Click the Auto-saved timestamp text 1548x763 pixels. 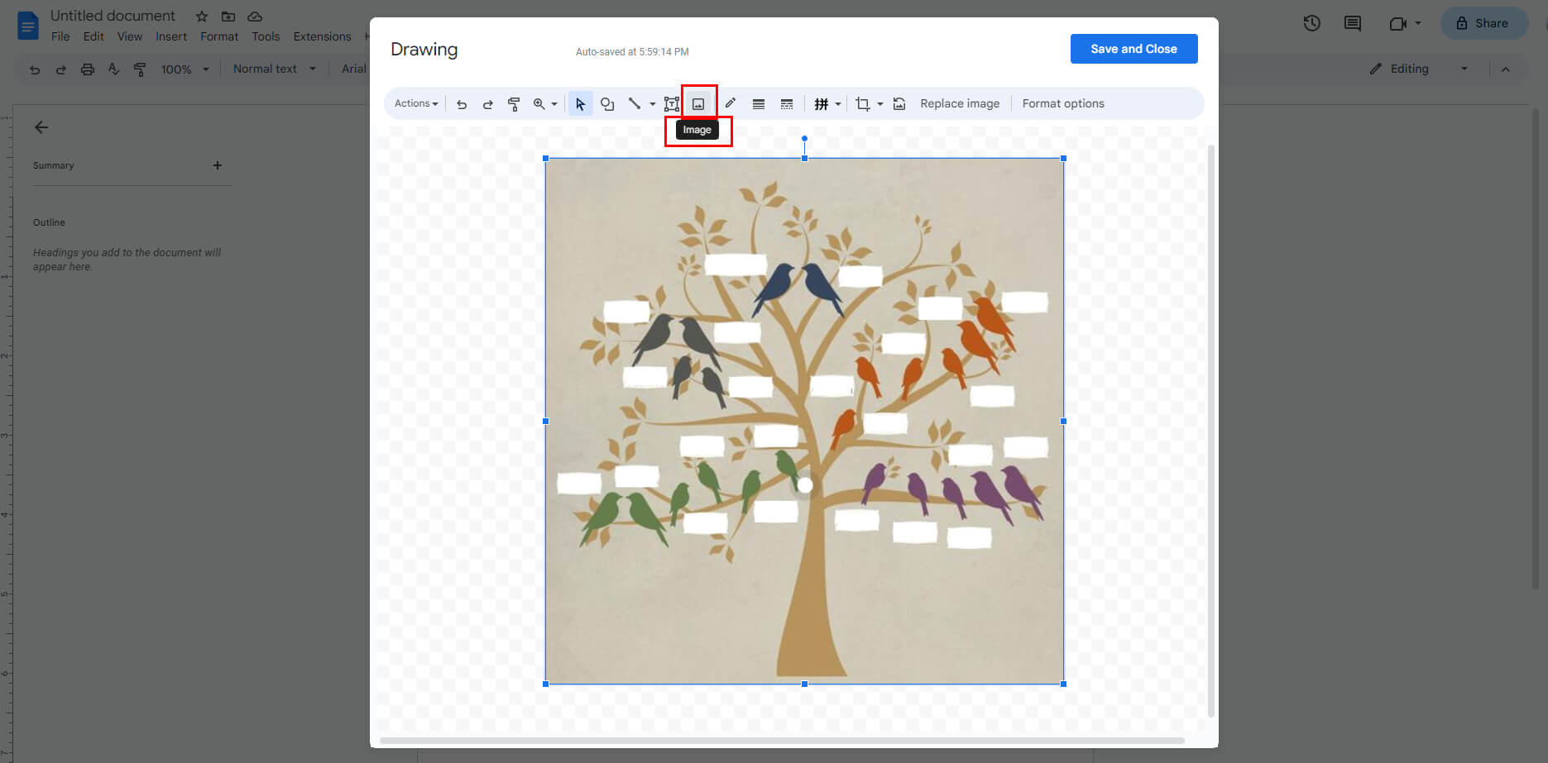tap(632, 52)
